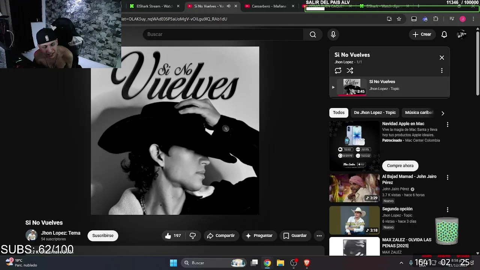The image size is (480, 270).
Task: Toggle playlist loop
Action: [338, 70]
